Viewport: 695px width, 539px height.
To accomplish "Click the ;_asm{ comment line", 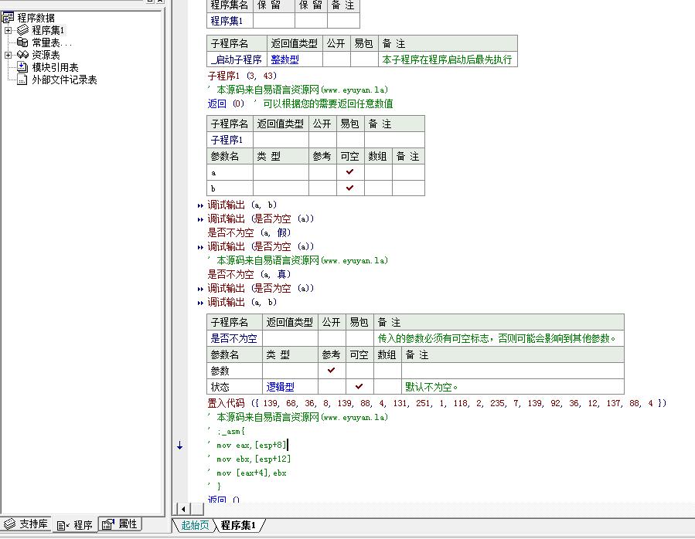I will [227, 431].
